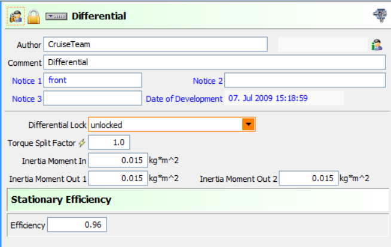The width and height of the screenshot is (391, 247).
Task: Click the Torque Split Factor label
Action: (41, 143)
